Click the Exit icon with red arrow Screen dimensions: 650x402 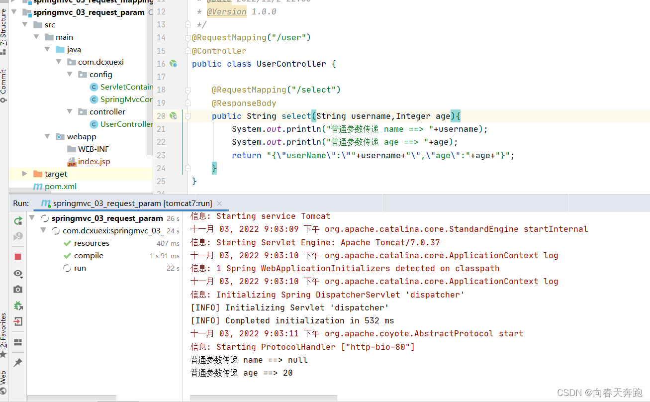(18, 321)
